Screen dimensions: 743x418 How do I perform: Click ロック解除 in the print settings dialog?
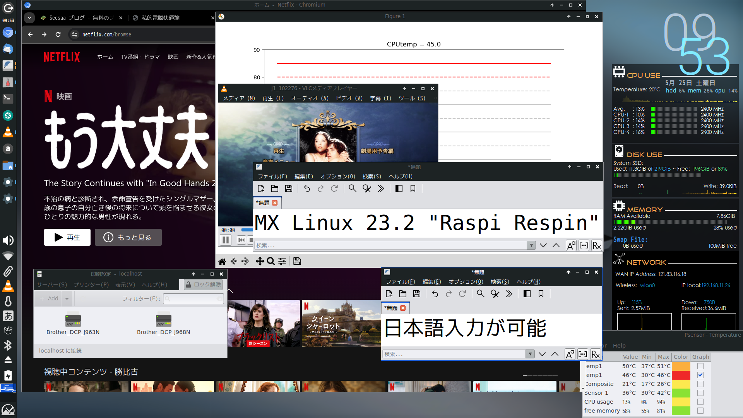(202, 284)
